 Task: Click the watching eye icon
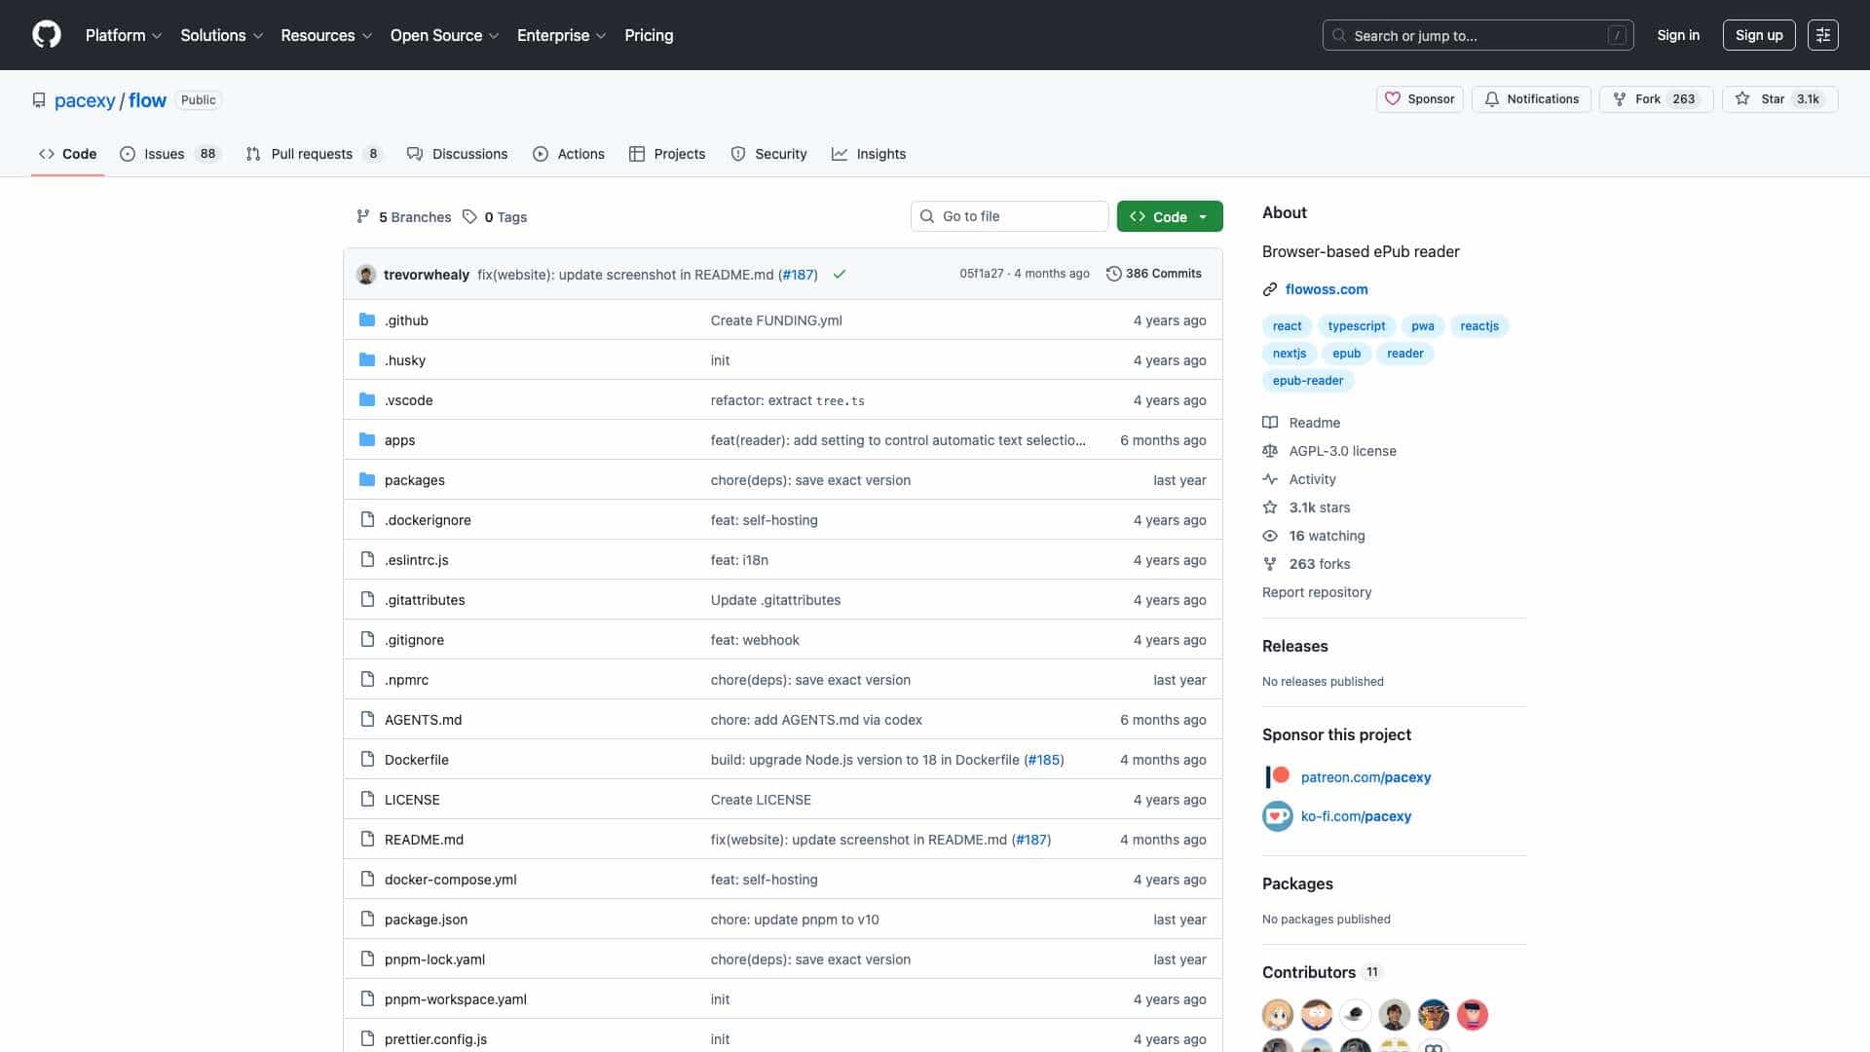click(1270, 536)
